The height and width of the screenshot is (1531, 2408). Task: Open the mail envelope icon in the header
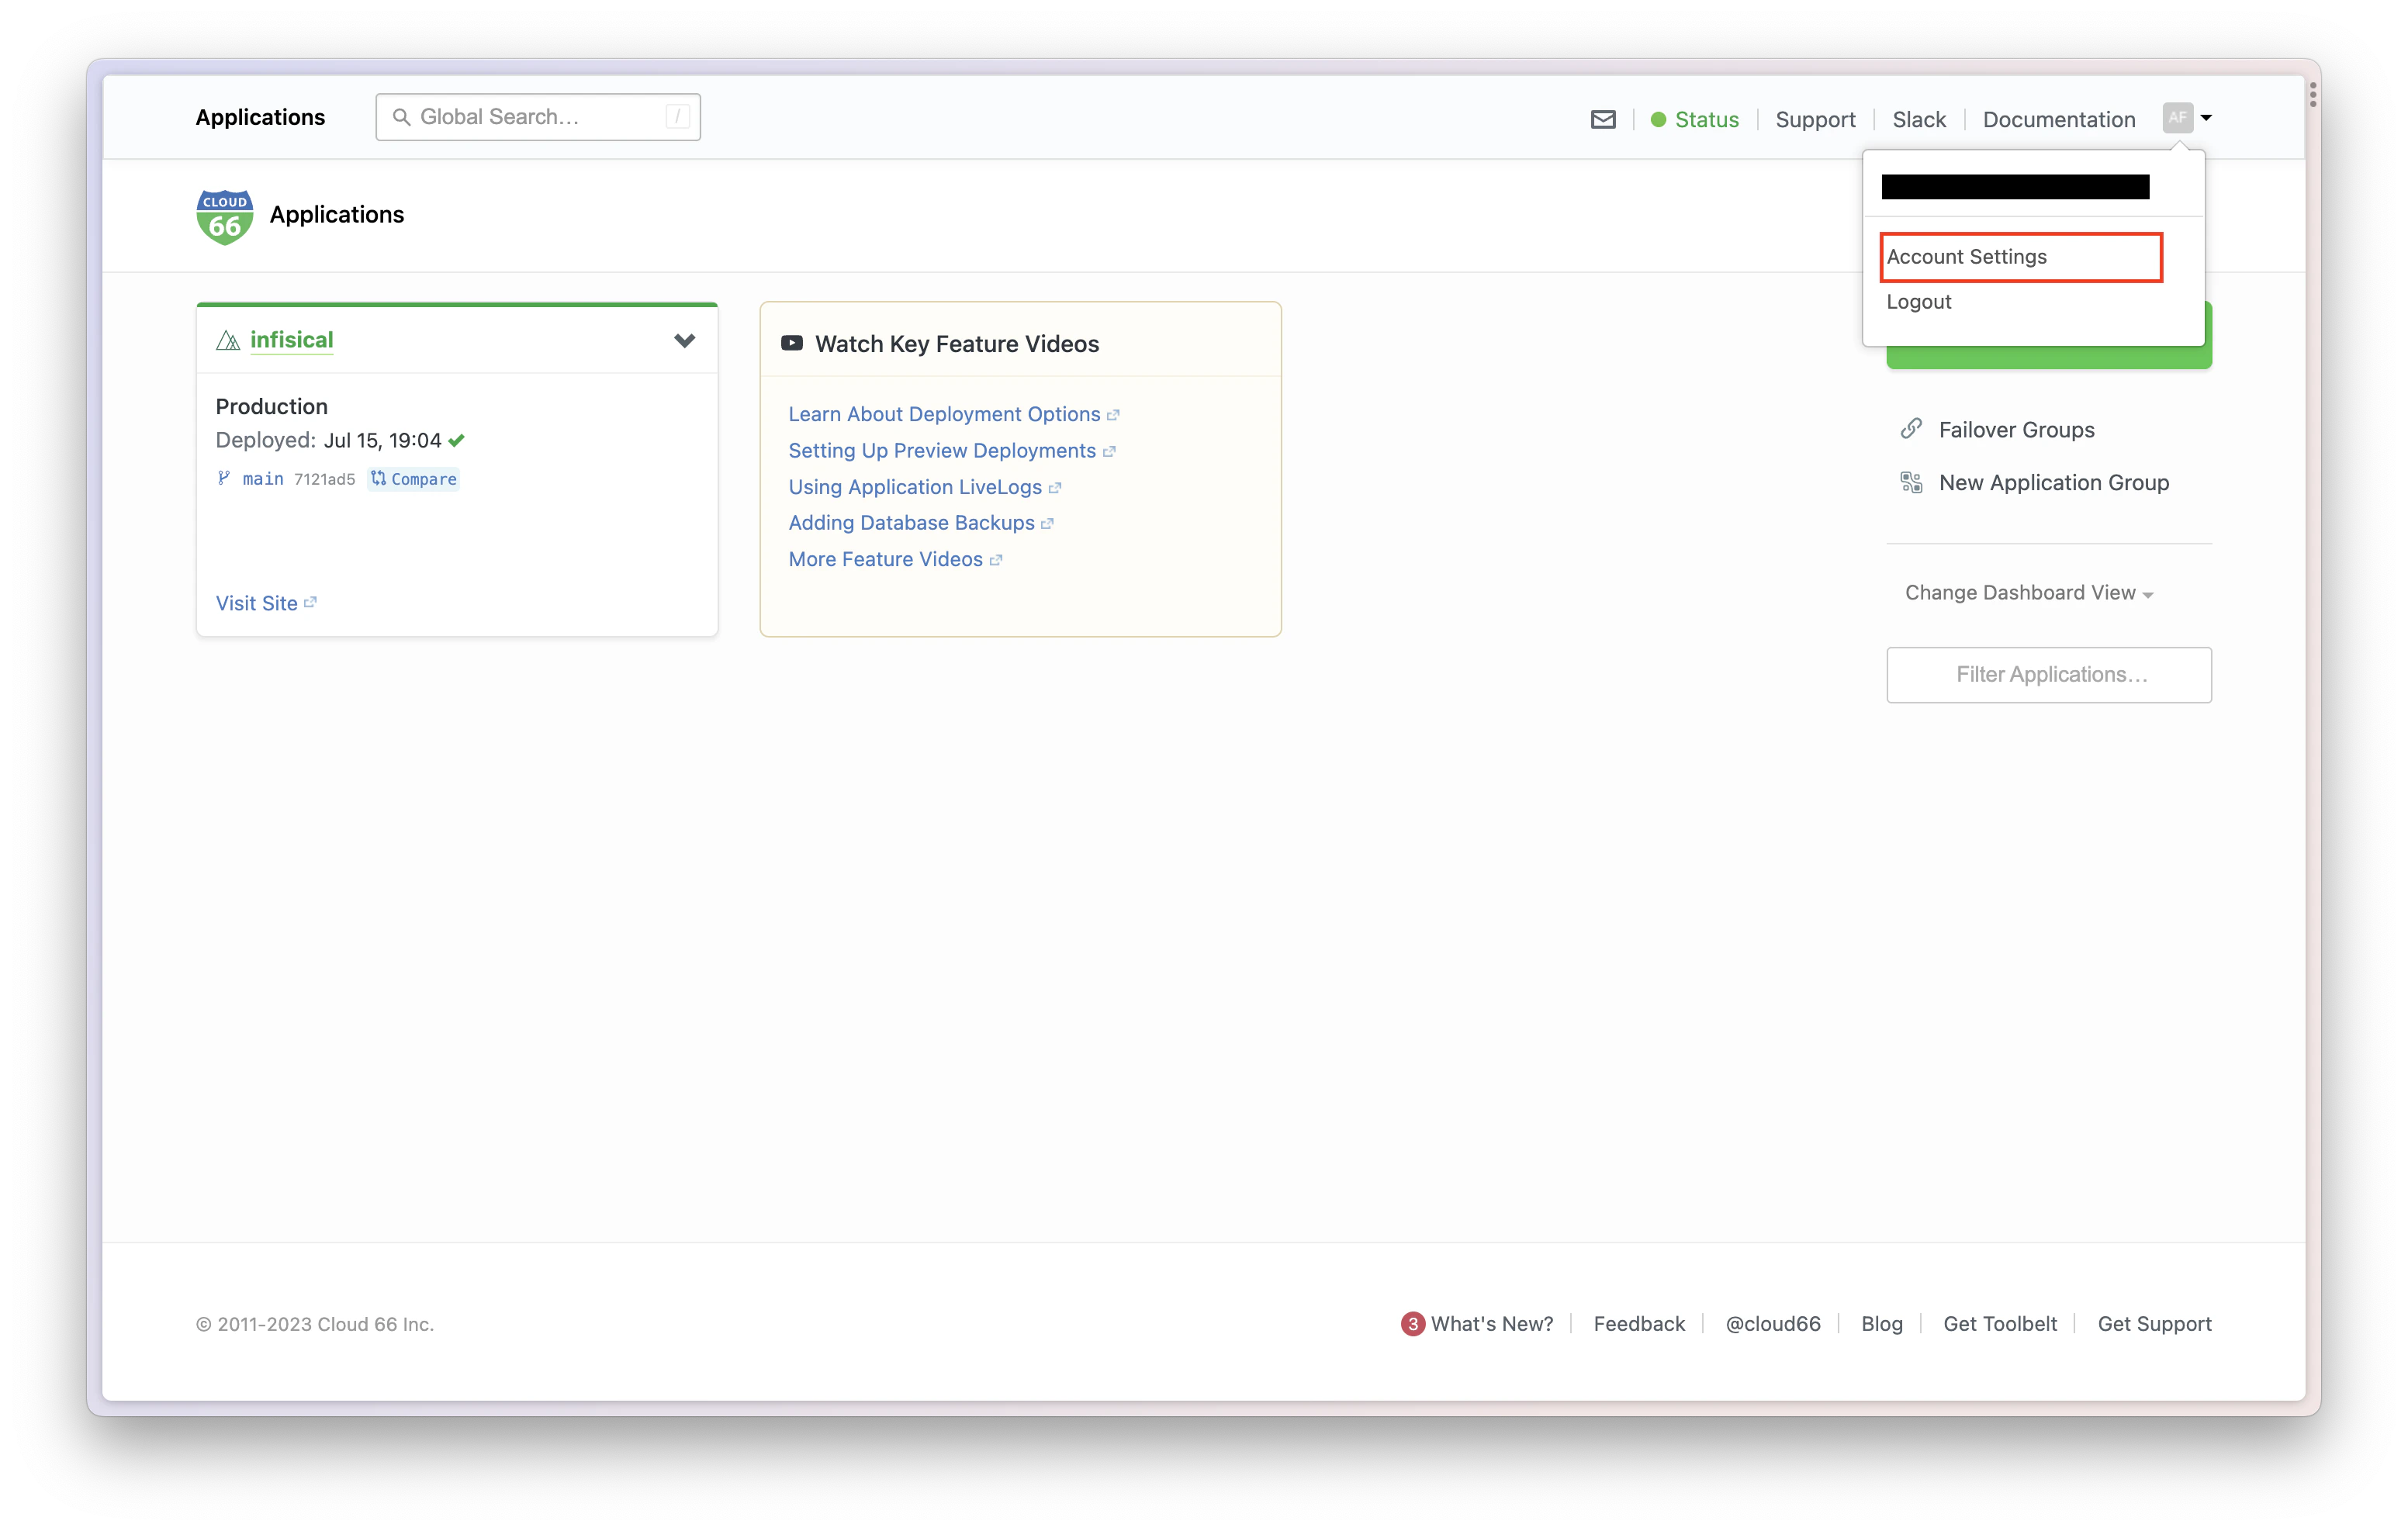[1602, 119]
